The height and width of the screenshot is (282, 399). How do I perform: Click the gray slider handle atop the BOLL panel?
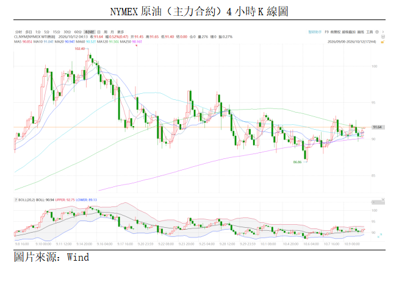(378, 202)
